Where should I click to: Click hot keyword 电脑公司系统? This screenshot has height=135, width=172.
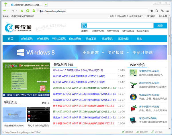142,31
